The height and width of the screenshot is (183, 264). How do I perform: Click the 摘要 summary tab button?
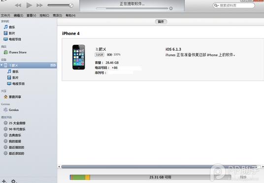[x=161, y=22]
